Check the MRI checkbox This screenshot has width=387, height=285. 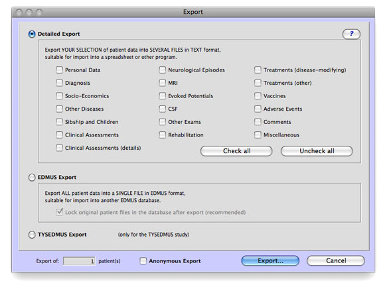(x=163, y=83)
